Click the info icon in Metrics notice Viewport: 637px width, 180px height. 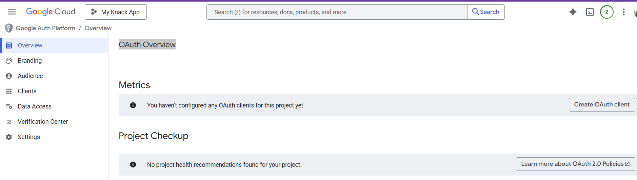(133, 105)
